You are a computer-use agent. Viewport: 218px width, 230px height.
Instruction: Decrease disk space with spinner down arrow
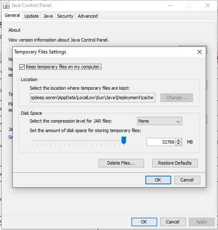pos(178,144)
